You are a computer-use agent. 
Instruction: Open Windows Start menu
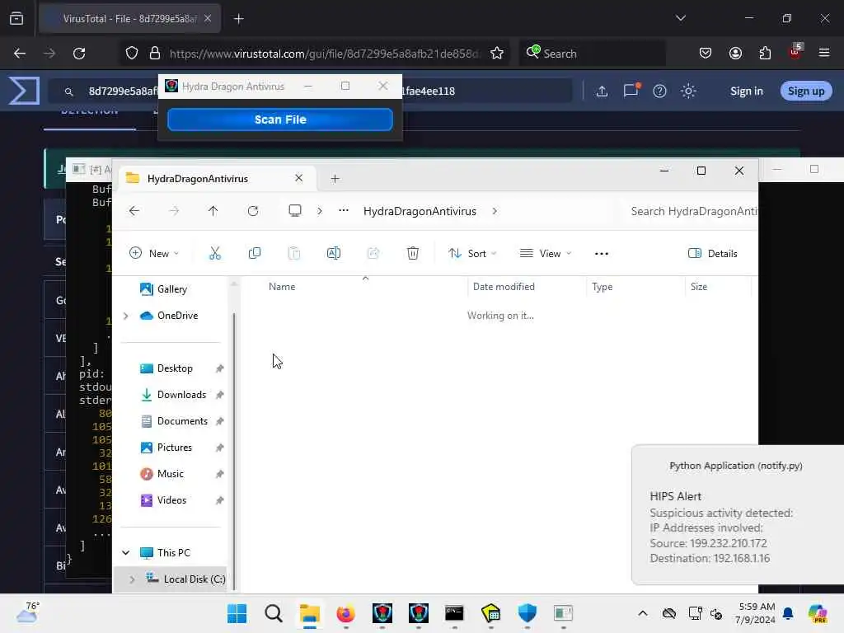pyautogui.click(x=237, y=613)
